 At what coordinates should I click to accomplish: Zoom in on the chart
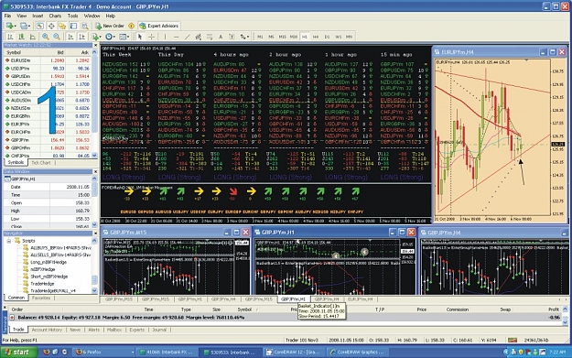pyautogui.click(x=45, y=37)
